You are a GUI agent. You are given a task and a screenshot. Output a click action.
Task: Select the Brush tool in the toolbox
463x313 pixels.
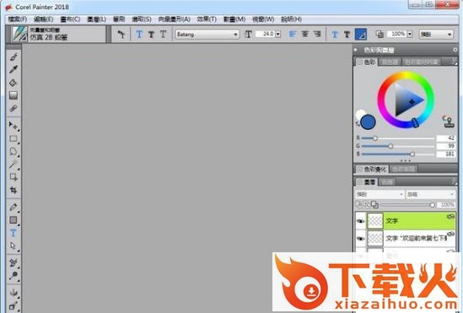(13, 57)
